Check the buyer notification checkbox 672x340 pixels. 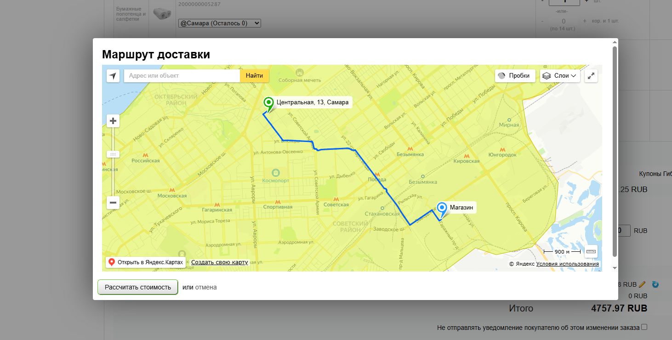pyautogui.click(x=644, y=327)
